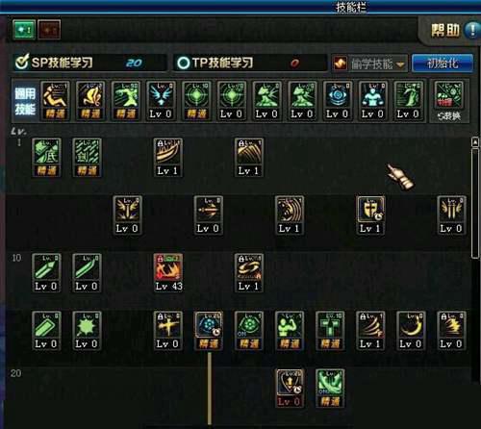Click the green muscular figure skill icon
Image resolution: width=481 pixels, height=429 pixels.
click(290, 330)
